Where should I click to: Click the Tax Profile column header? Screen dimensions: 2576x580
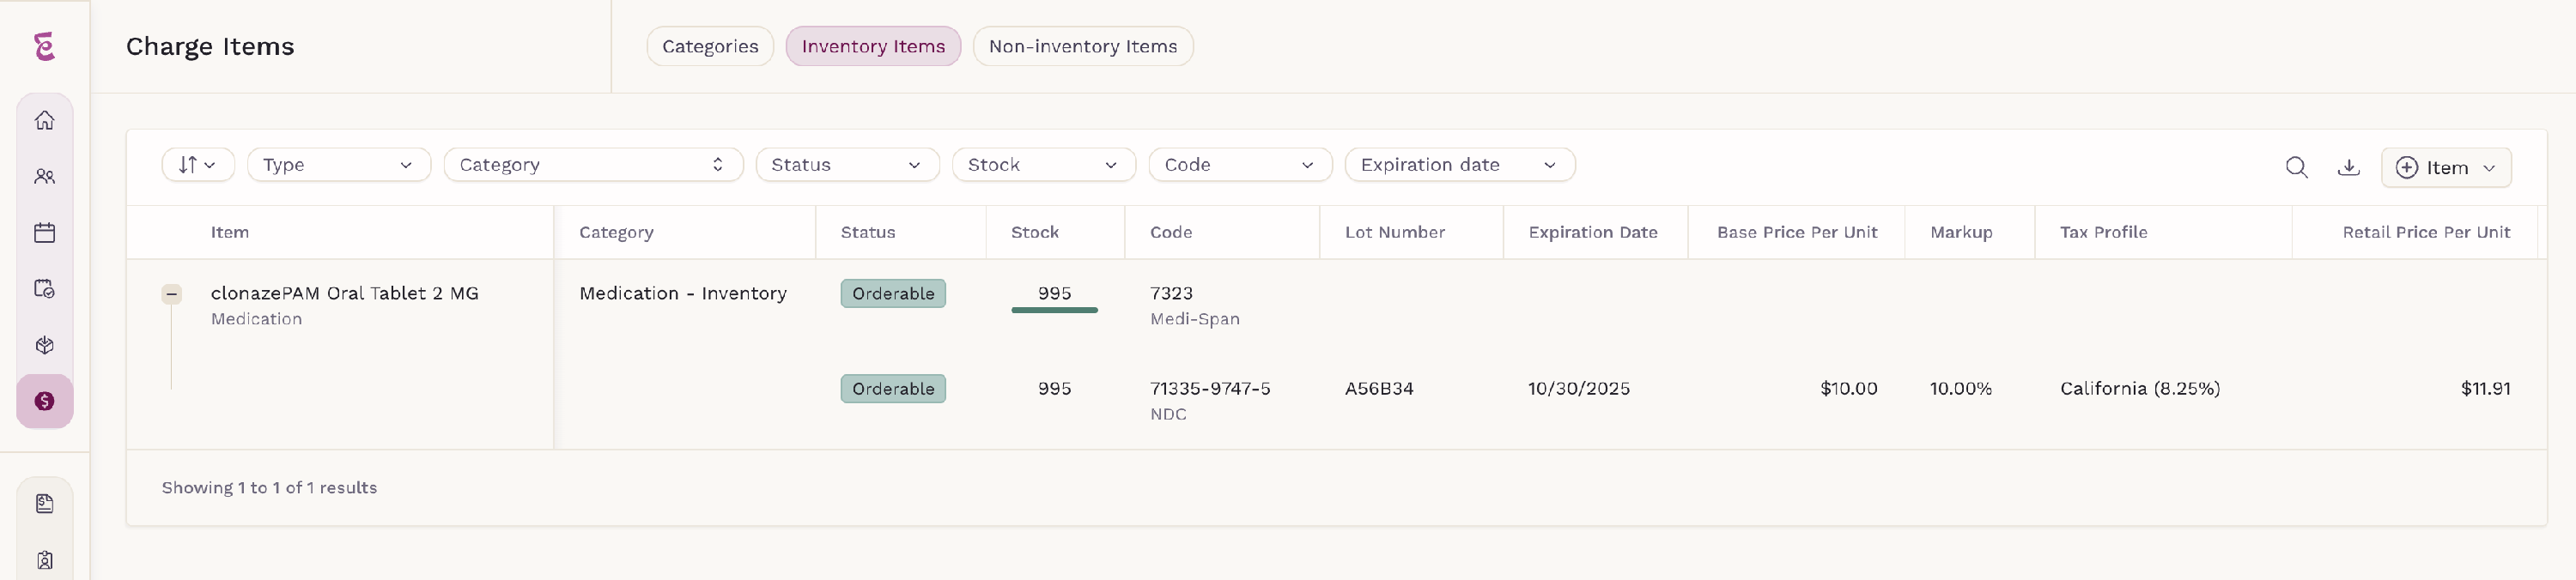pos(2104,232)
